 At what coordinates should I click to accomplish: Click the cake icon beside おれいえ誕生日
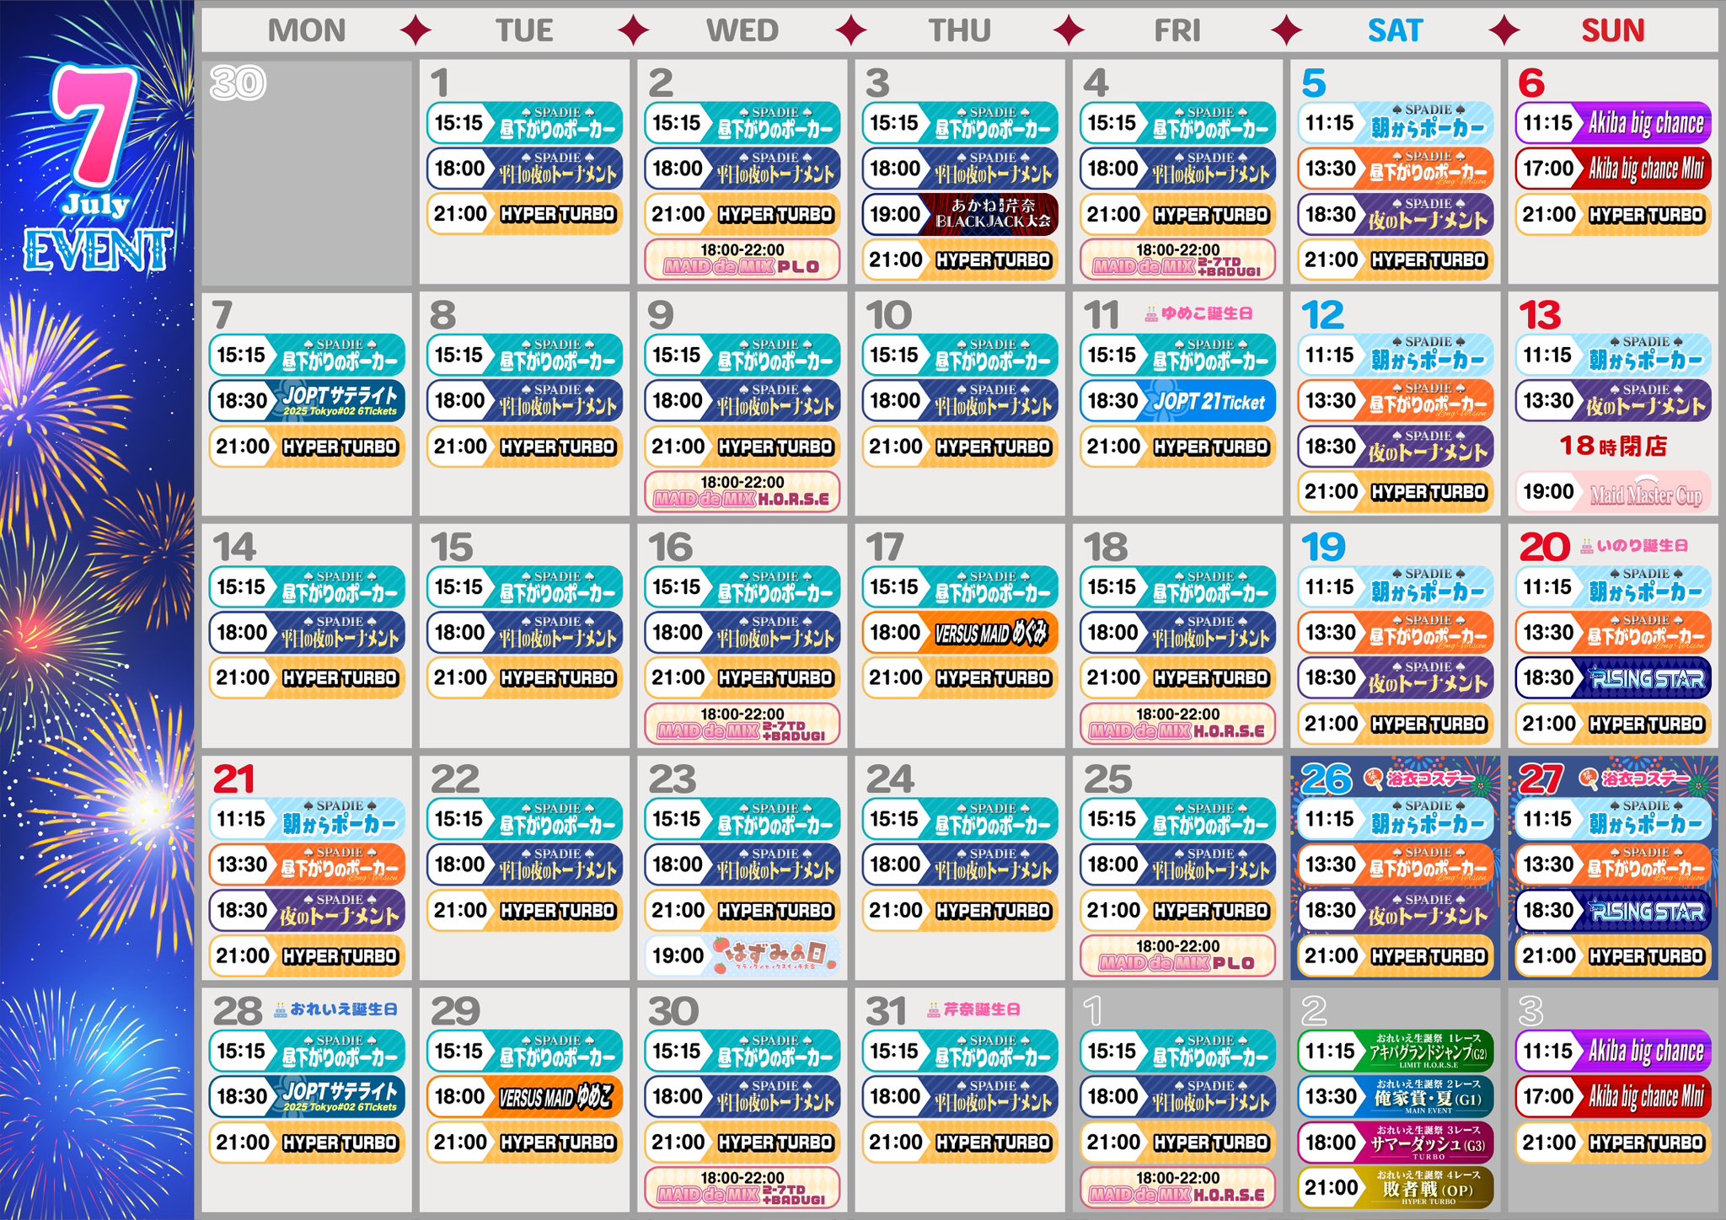[x=281, y=1009]
